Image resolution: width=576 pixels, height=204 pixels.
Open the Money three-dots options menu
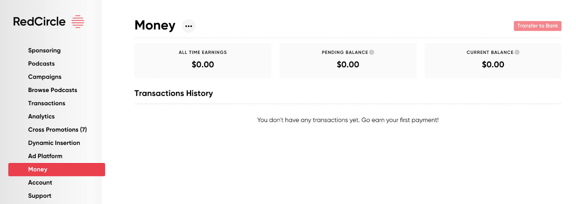click(189, 26)
